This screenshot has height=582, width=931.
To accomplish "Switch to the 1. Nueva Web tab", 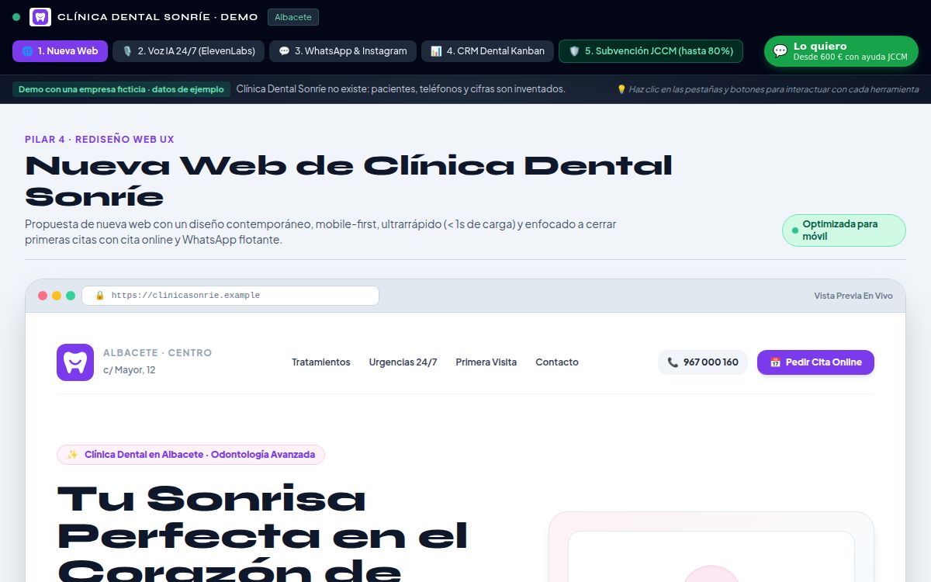I will pos(60,51).
